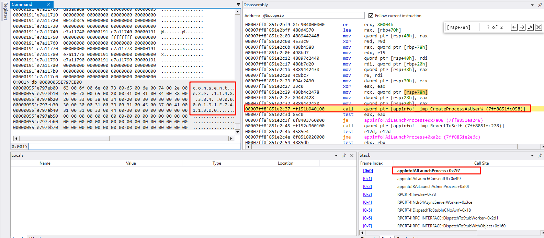This screenshot has height=238, width=544.
Task: Click Command horizontal scroll left arrow
Action: click(16, 138)
